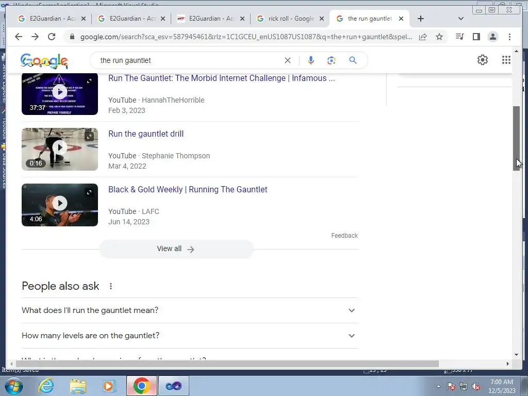528x396 pixels.
Task: Close 'the run gauntlet' tab
Action: click(x=401, y=19)
